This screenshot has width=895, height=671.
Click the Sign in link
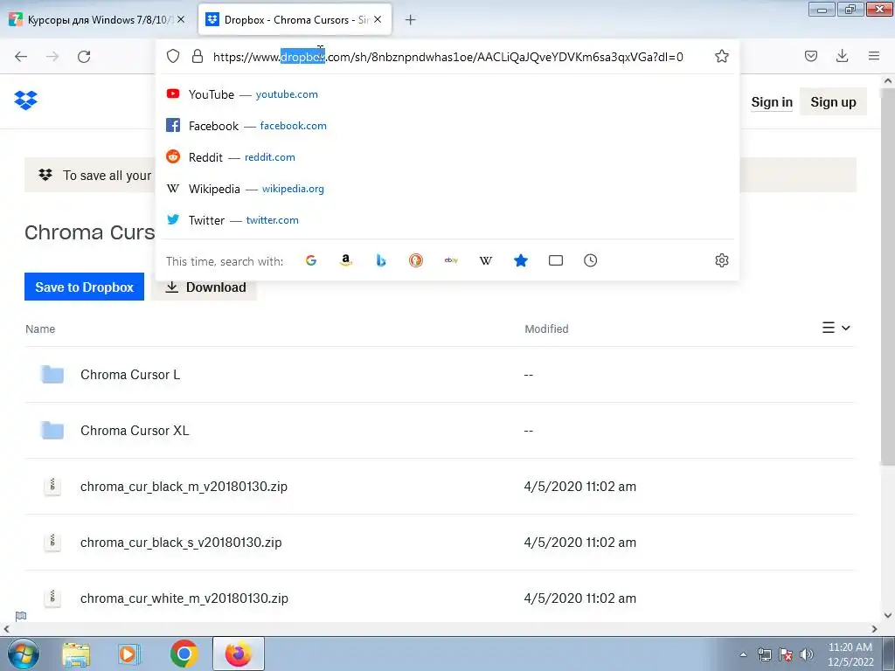click(x=772, y=102)
